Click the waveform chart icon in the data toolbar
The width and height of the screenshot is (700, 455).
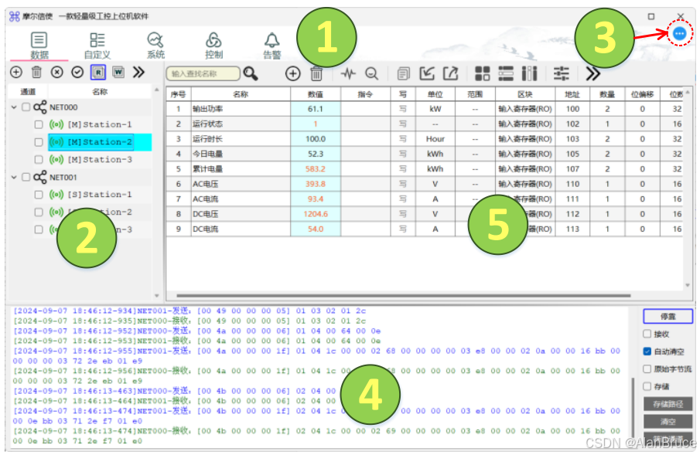coord(348,73)
